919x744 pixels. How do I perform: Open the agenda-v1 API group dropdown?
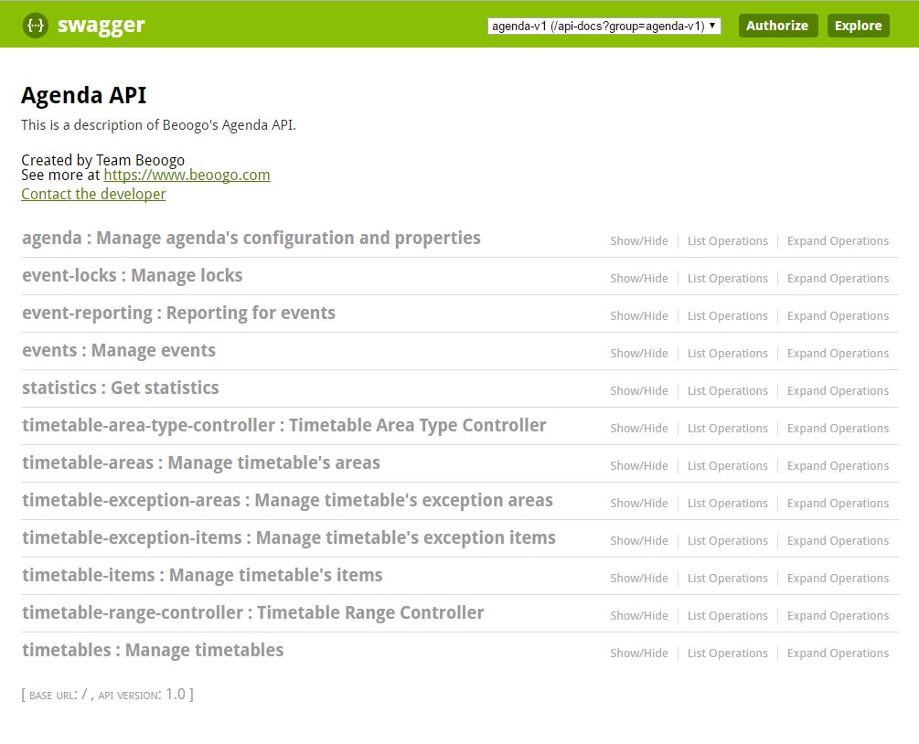604,26
